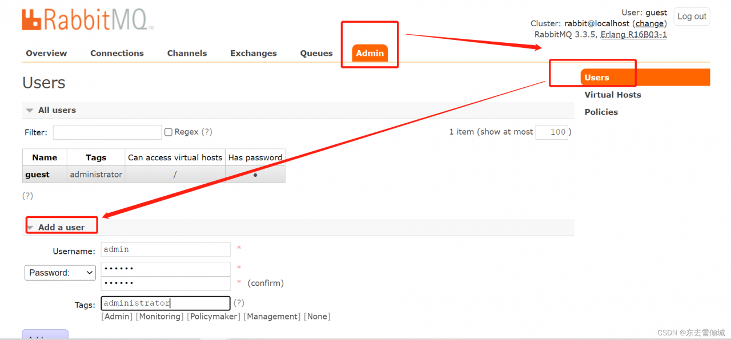Log out of the guest account

[692, 17]
